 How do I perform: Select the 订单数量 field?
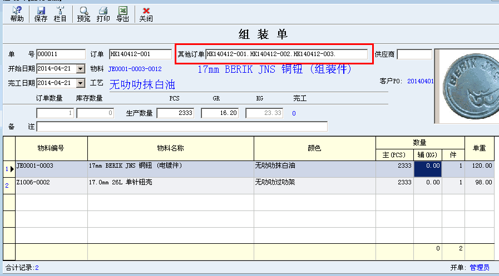[x=55, y=113]
